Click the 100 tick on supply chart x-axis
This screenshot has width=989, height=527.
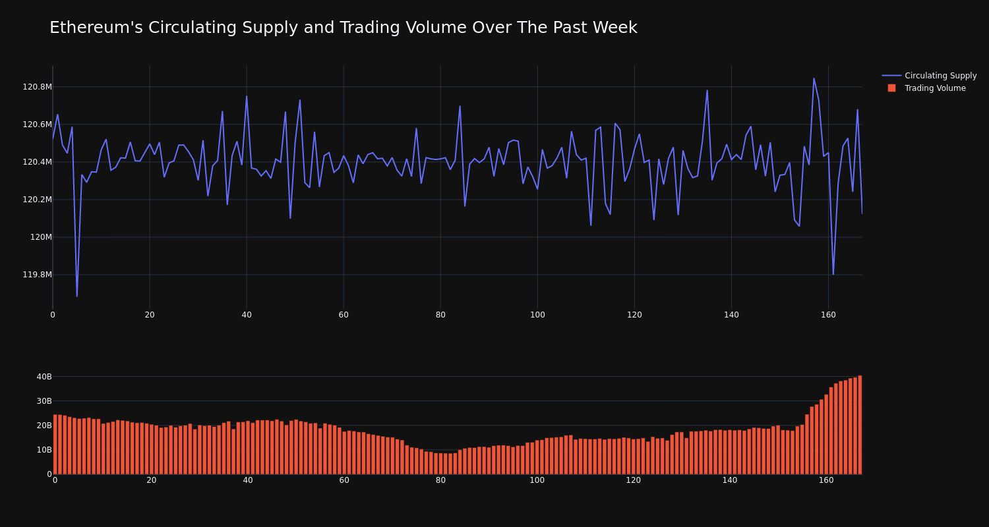[x=537, y=315]
